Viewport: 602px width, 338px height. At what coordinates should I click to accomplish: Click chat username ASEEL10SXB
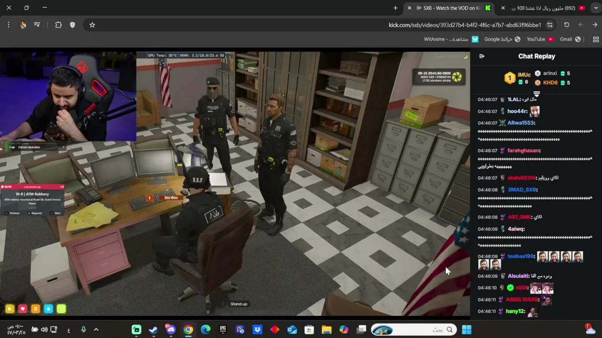point(522,300)
